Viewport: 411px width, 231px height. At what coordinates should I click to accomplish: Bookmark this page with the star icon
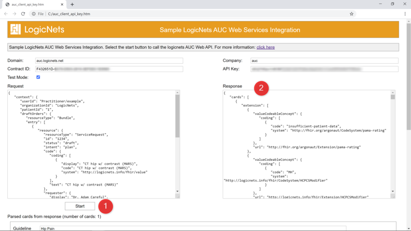click(351, 14)
